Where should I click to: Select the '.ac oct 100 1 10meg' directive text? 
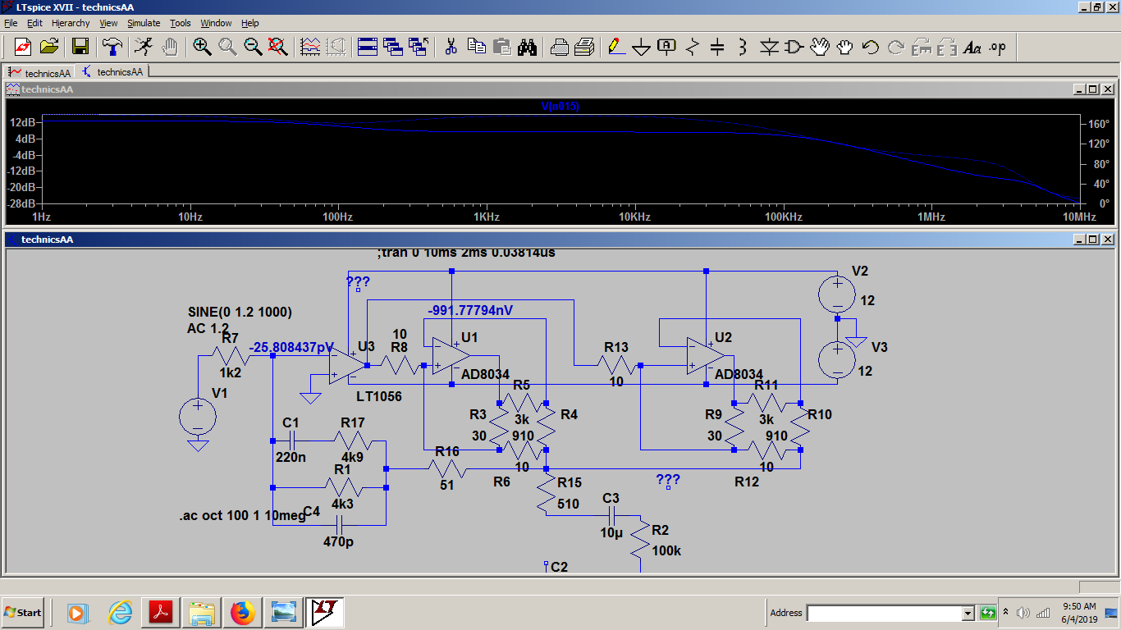243,516
